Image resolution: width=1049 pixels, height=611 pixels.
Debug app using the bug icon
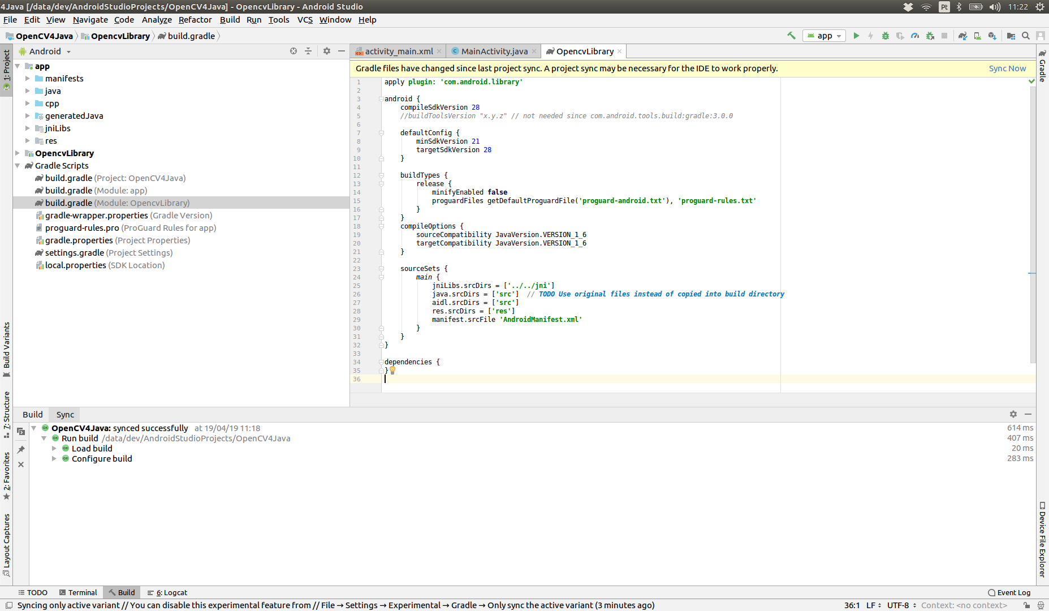pos(886,36)
